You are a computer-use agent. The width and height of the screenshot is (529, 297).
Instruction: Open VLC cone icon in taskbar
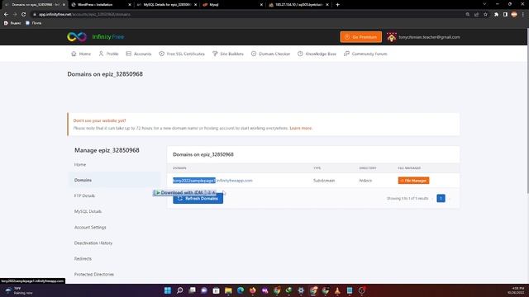coord(337,290)
